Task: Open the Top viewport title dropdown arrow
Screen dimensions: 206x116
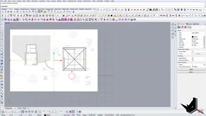Action: click(9, 23)
